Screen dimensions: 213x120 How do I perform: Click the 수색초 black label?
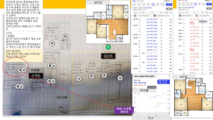36,76
